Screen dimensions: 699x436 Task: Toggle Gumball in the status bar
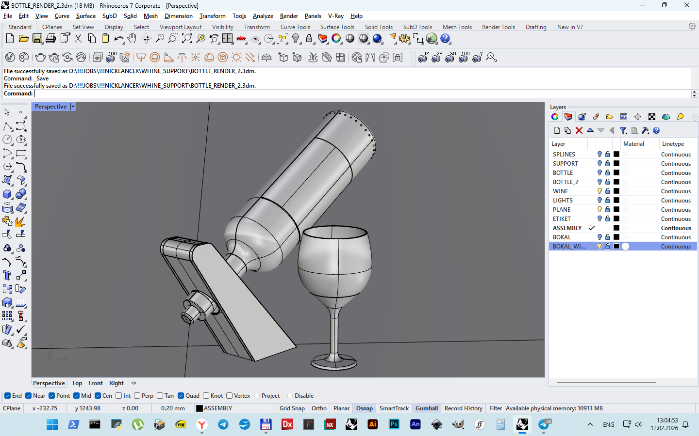(426, 408)
